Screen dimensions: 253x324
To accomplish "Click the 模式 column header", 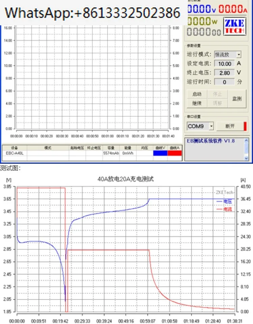I will tap(48, 148).
